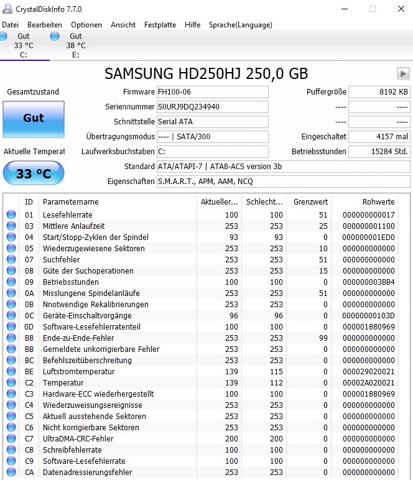413x480 pixels.
Task: Click status icon for Wiederzugewiesene Sektoren
Action: pos(11,248)
